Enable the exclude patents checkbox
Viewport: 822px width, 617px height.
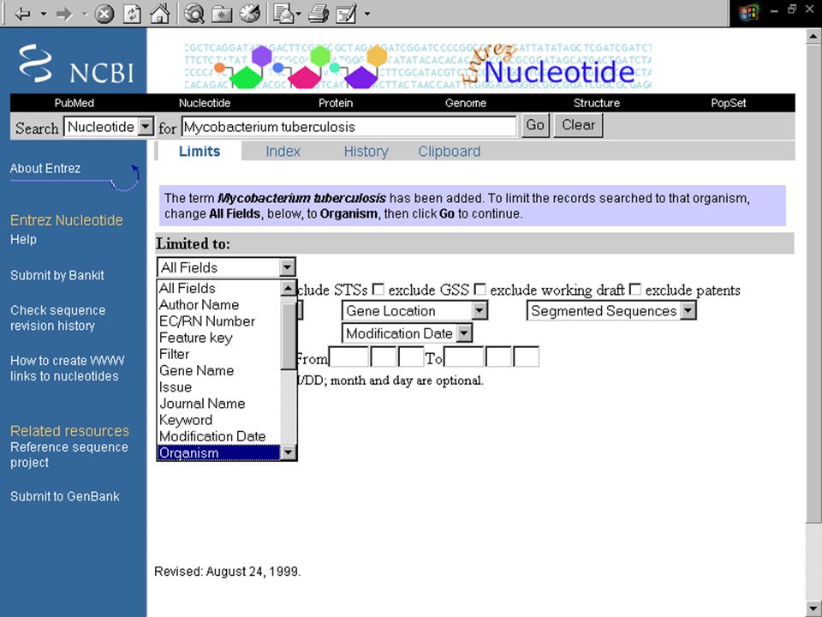(x=634, y=290)
